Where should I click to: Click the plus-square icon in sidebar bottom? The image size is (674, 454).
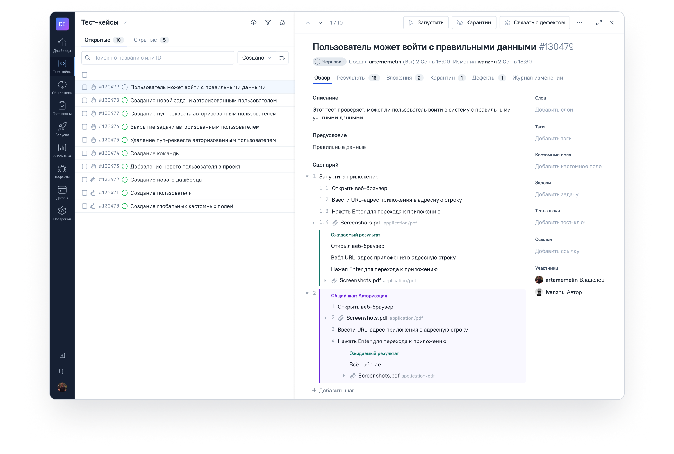point(62,355)
